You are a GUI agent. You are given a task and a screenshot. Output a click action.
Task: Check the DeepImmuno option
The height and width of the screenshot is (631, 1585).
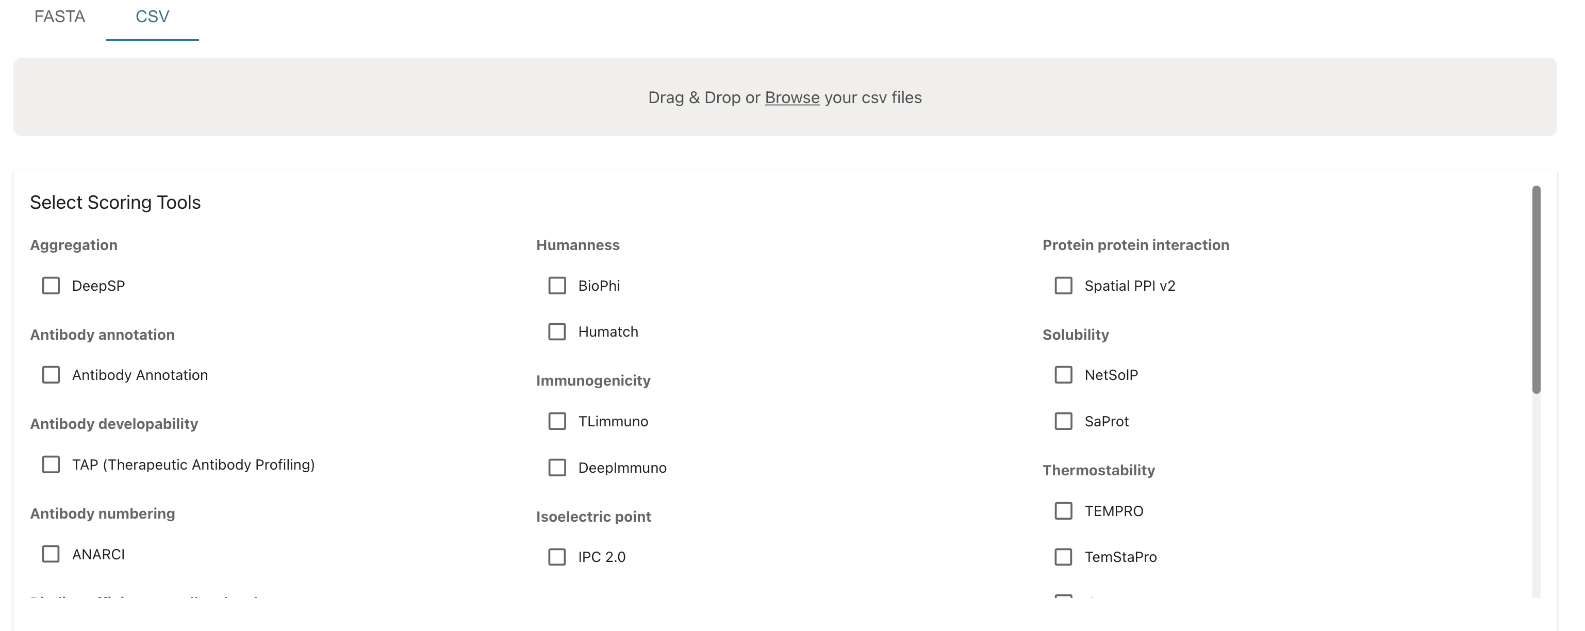[557, 468]
